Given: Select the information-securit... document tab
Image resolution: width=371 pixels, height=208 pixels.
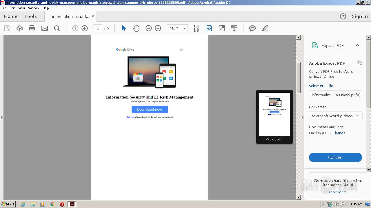Looking at the screenshot, I should point(70,16).
